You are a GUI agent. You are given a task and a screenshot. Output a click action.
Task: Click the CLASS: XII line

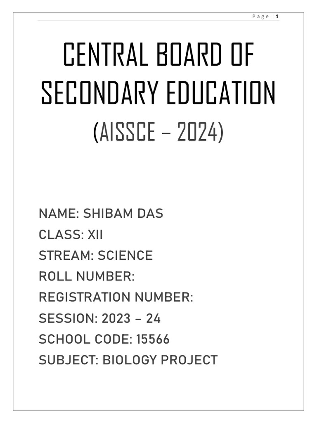(71, 235)
